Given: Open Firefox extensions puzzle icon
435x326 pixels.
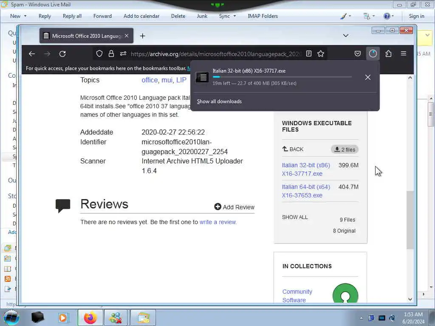Looking at the screenshot, I should (388, 54).
